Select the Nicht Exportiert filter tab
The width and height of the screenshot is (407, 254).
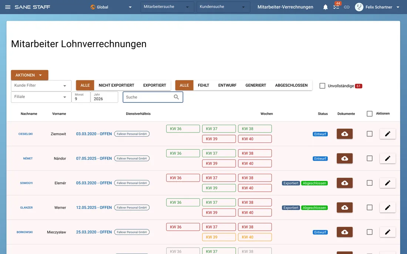[x=116, y=85]
